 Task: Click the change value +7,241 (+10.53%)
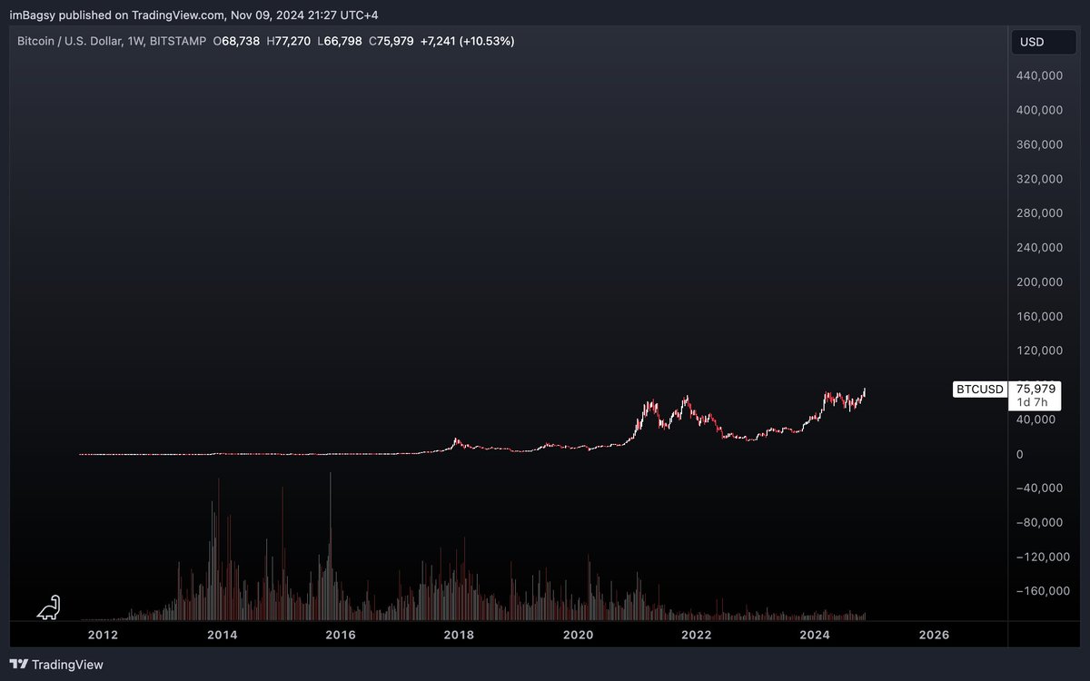[x=468, y=41]
